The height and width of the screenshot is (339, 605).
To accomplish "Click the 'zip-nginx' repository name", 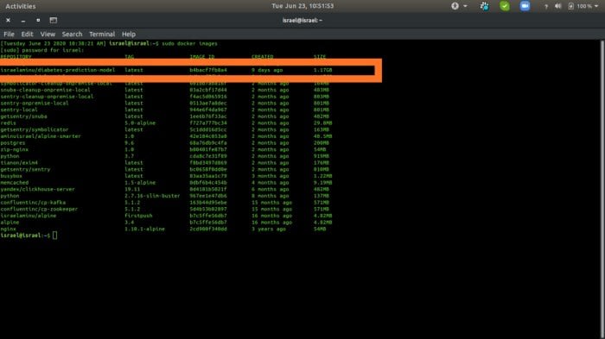I will 15,149.
